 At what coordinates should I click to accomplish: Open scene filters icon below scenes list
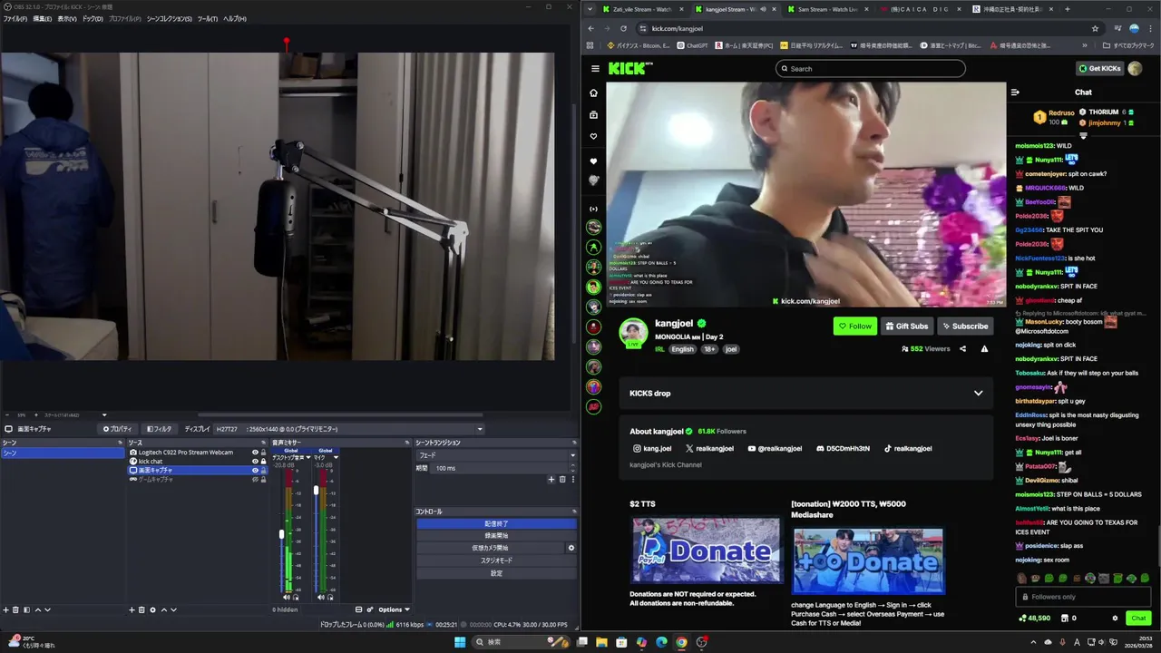[x=26, y=609]
